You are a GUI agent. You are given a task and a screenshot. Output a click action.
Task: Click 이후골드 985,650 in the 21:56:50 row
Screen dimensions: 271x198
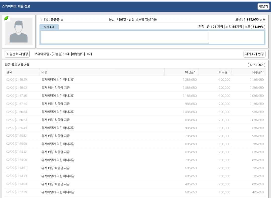(258, 112)
